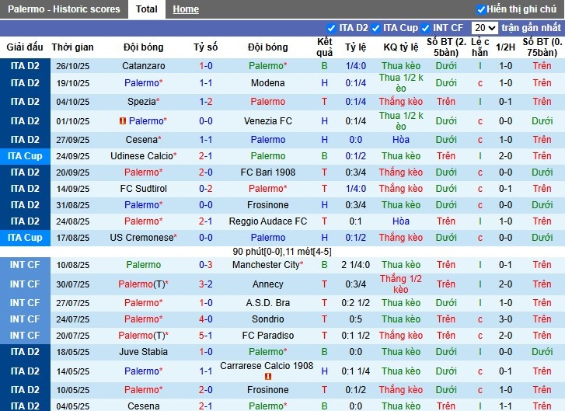
Task: Uncheck the ITA D2 filter checkbox
Action: pyautogui.click(x=332, y=28)
